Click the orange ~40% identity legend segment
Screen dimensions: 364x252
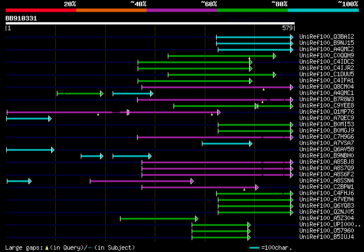111,10
